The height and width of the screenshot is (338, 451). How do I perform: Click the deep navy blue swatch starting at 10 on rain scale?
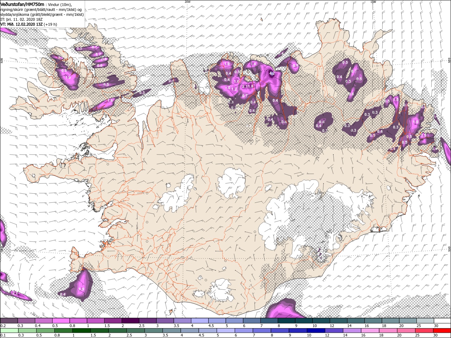click(x=316, y=331)
